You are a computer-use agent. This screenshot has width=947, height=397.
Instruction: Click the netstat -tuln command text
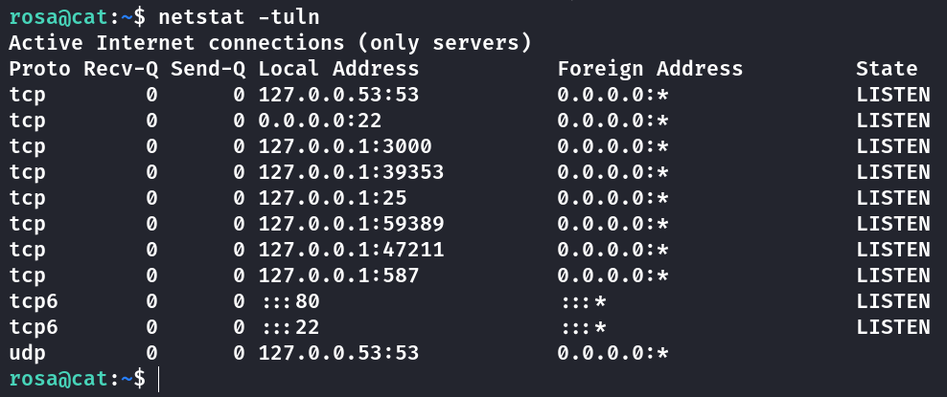coord(240,17)
